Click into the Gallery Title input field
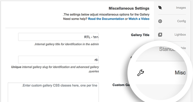The height and width of the screenshot is (102, 193). coord(58,37)
